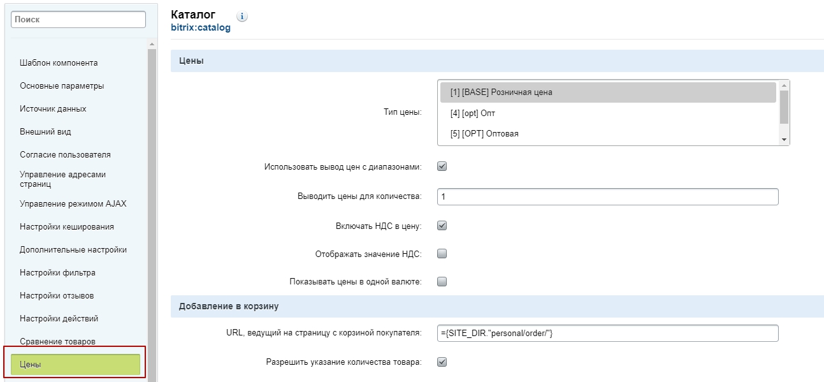Click the basket page URL input field
This screenshot has height=382, width=824.
pyautogui.click(x=608, y=333)
